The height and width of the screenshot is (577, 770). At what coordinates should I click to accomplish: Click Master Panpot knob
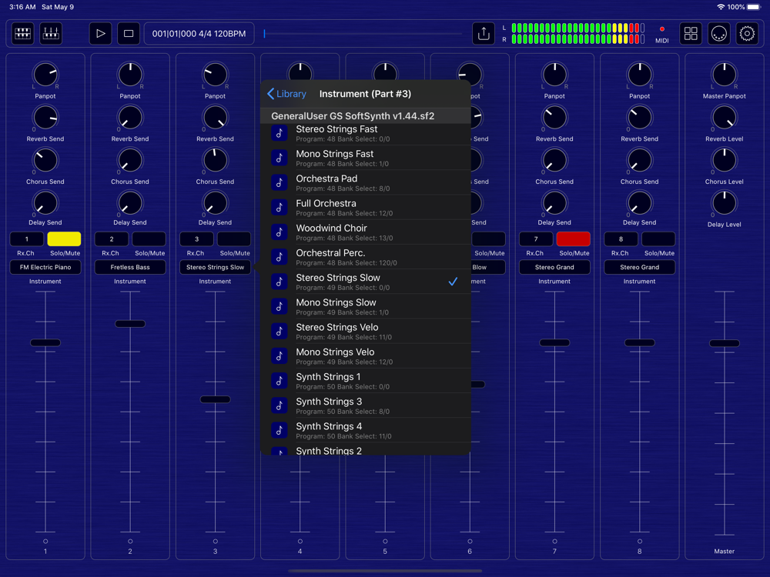[x=725, y=75]
